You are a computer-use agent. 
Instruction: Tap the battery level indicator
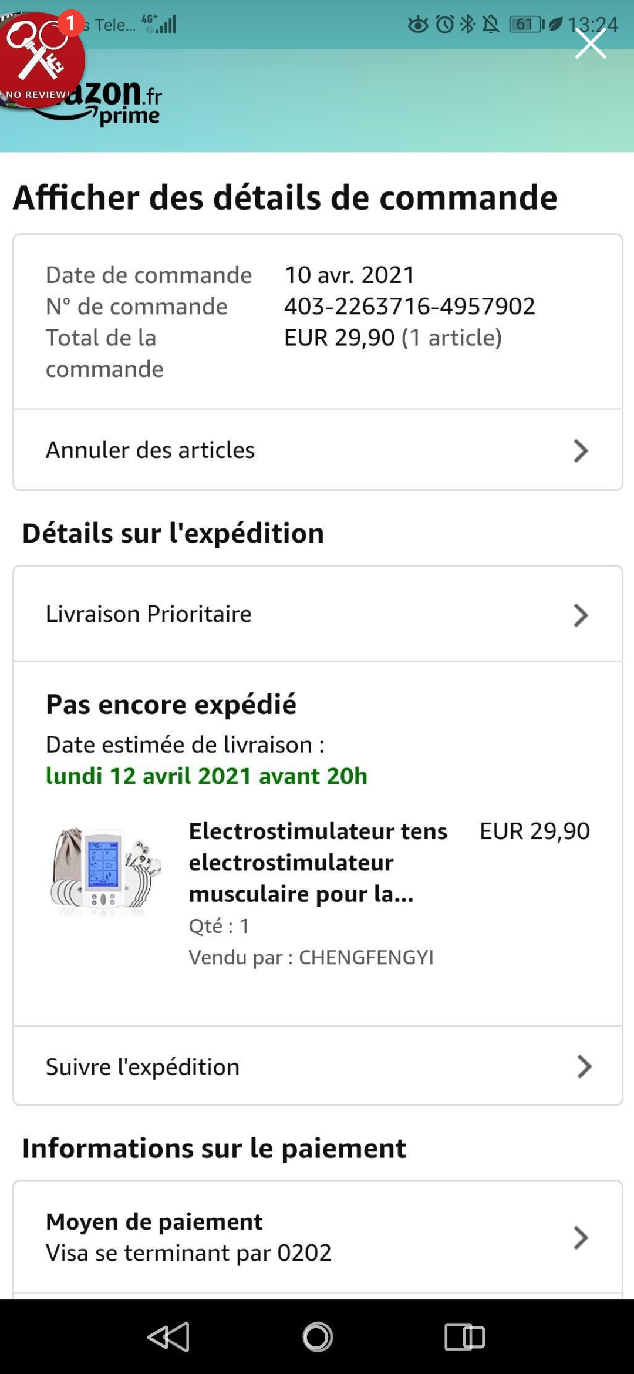click(526, 24)
